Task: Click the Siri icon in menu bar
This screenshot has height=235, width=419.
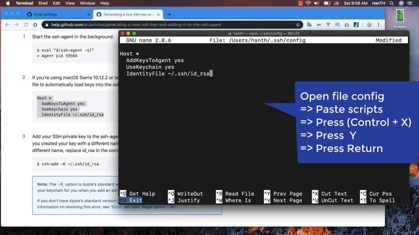Action: click(x=401, y=3)
